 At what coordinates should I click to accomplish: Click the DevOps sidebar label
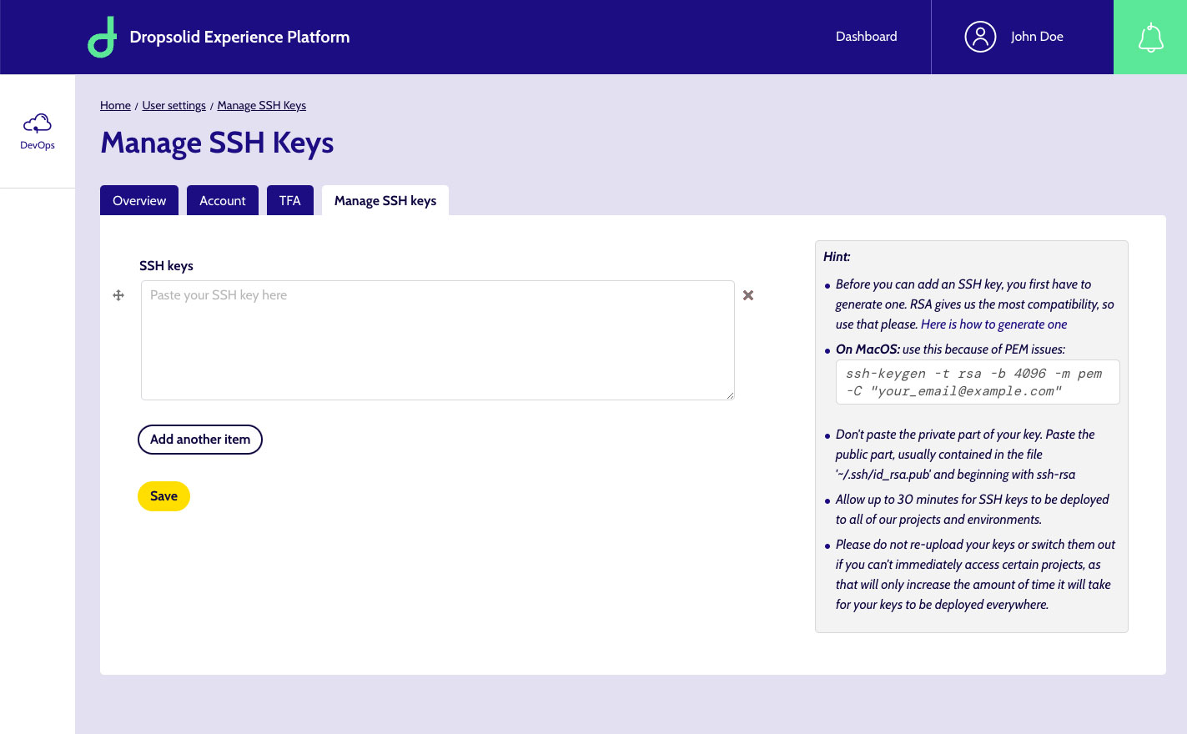pos(38,145)
